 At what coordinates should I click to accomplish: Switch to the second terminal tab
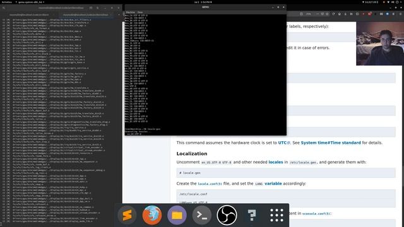pos(86,15)
